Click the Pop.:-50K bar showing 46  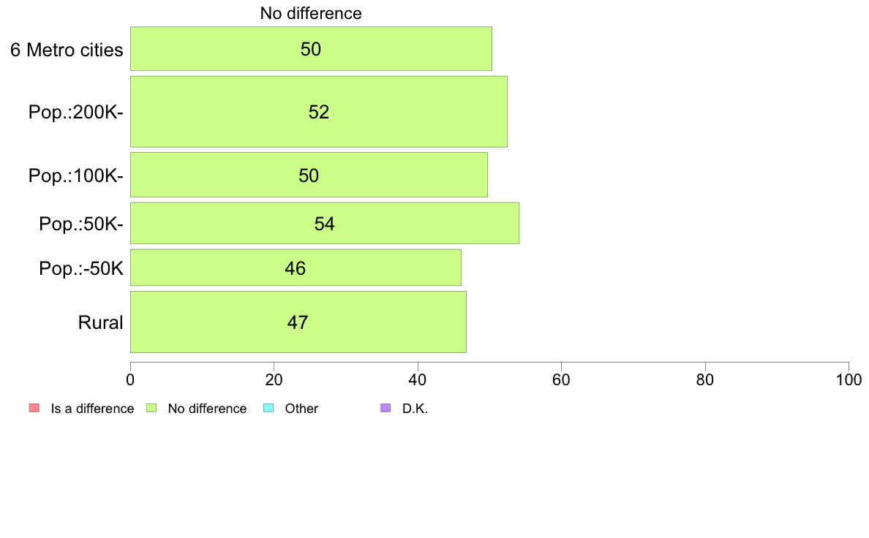(296, 268)
